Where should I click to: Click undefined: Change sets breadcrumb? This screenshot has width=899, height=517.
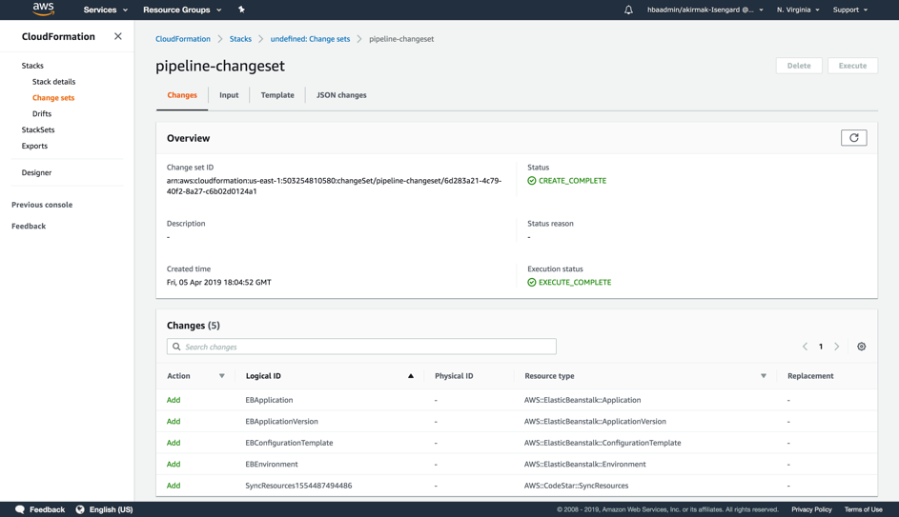[310, 39]
